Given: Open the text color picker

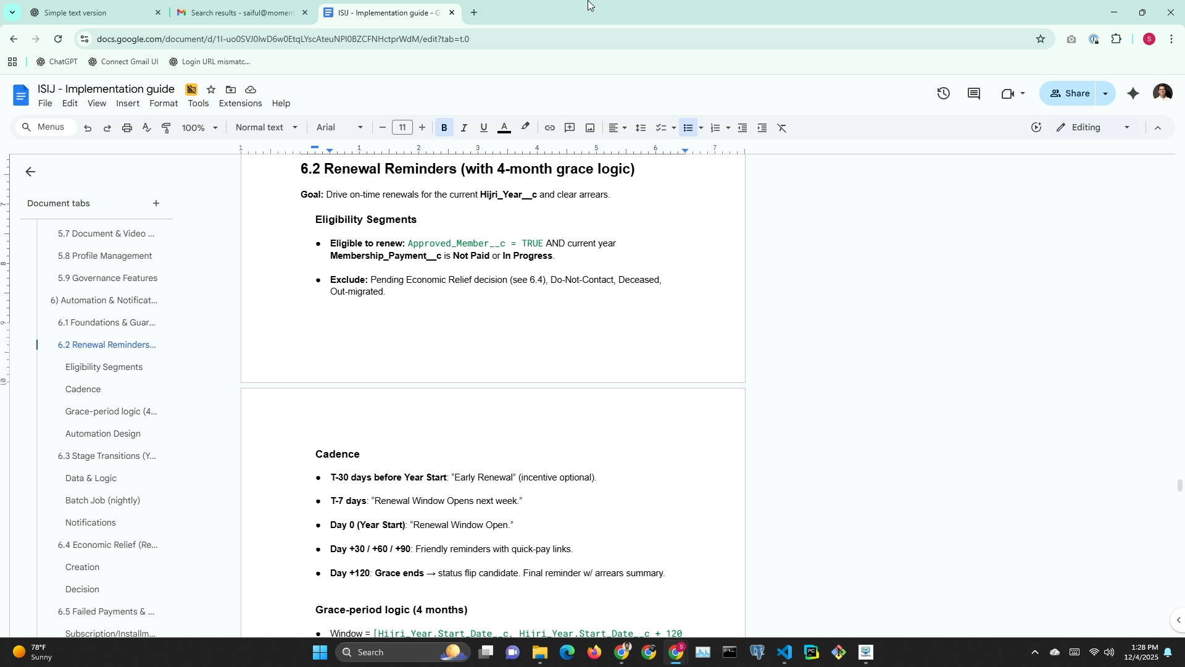Looking at the screenshot, I should pos(504,128).
